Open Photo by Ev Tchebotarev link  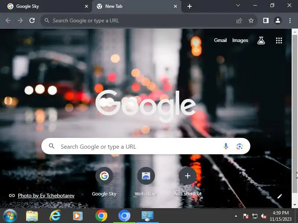tap(46, 195)
